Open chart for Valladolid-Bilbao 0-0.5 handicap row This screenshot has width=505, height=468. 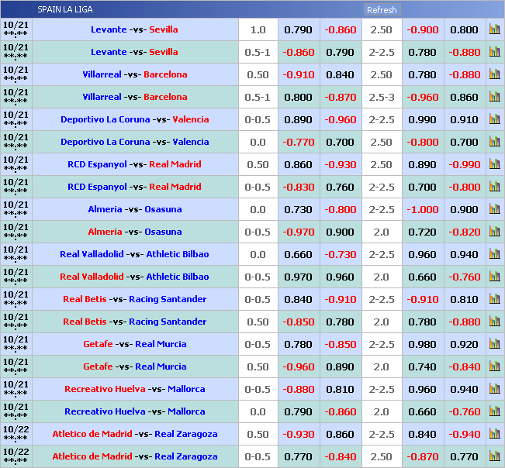pyautogui.click(x=494, y=277)
